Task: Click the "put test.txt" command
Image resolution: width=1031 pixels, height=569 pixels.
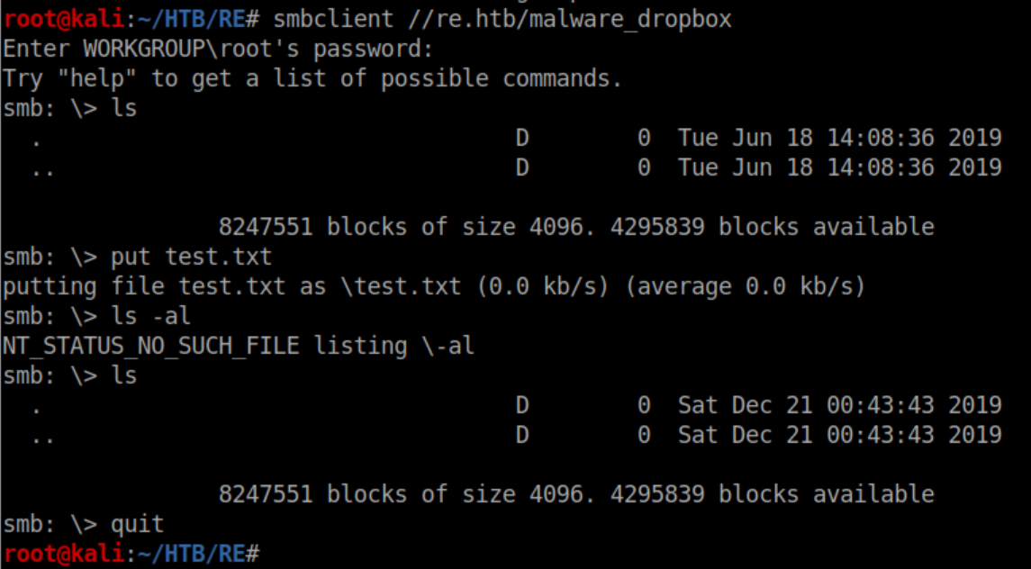Action: coord(191,257)
